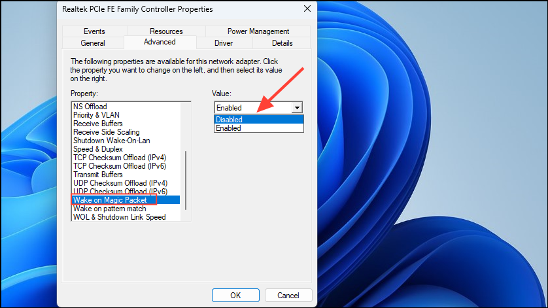Go to the General tab
Image resolution: width=548 pixels, height=308 pixels.
pyautogui.click(x=93, y=43)
